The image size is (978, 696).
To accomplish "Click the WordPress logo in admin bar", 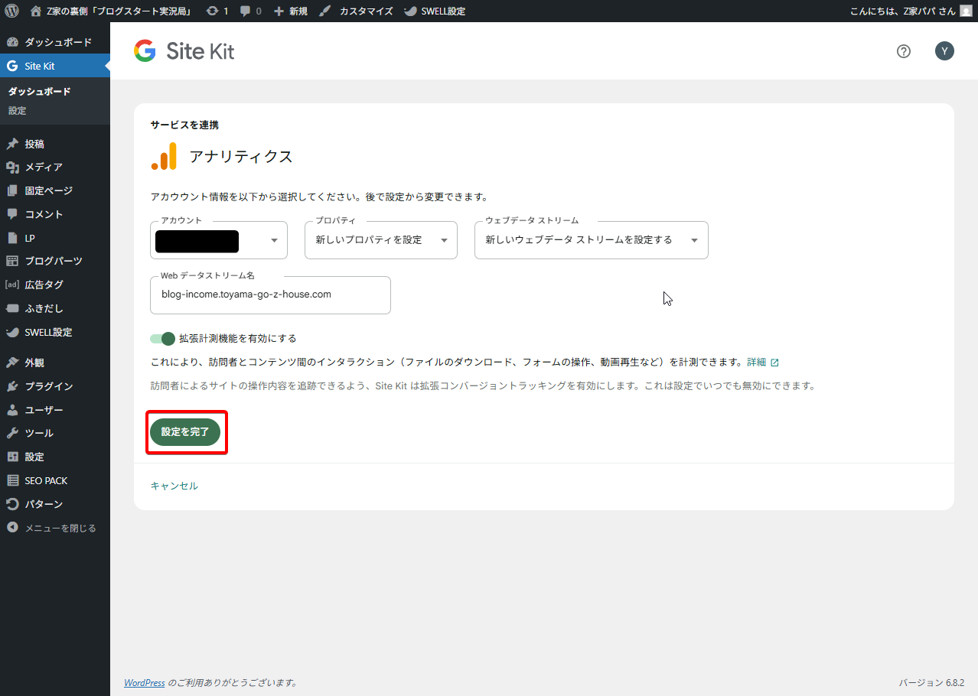I will point(11,11).
